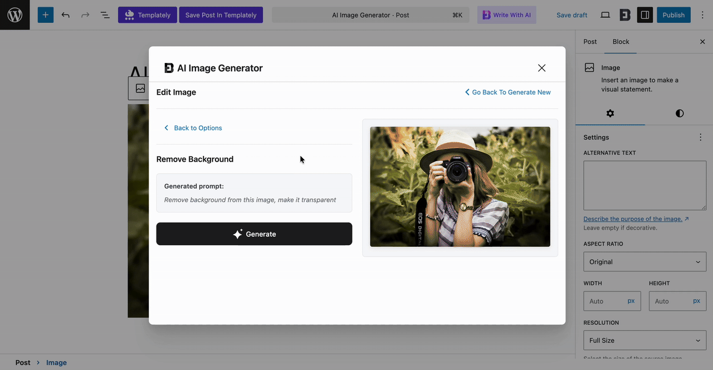Click the Image block icon in sidebar
Image resolution: width=713 pixels, height=370 pixels.
tap(589, 67)
